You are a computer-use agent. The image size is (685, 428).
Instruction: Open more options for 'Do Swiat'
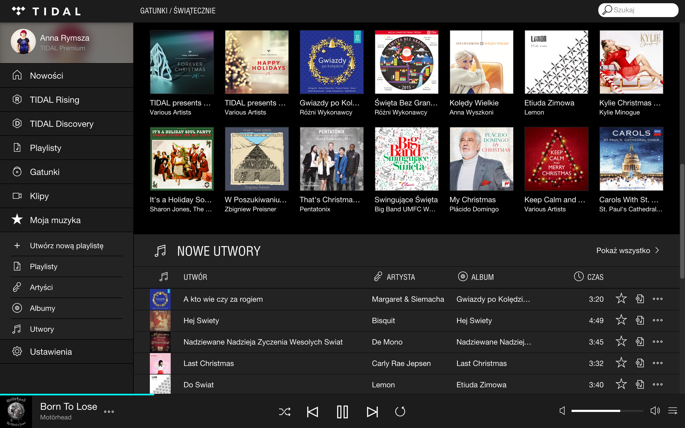pos(658,384)
